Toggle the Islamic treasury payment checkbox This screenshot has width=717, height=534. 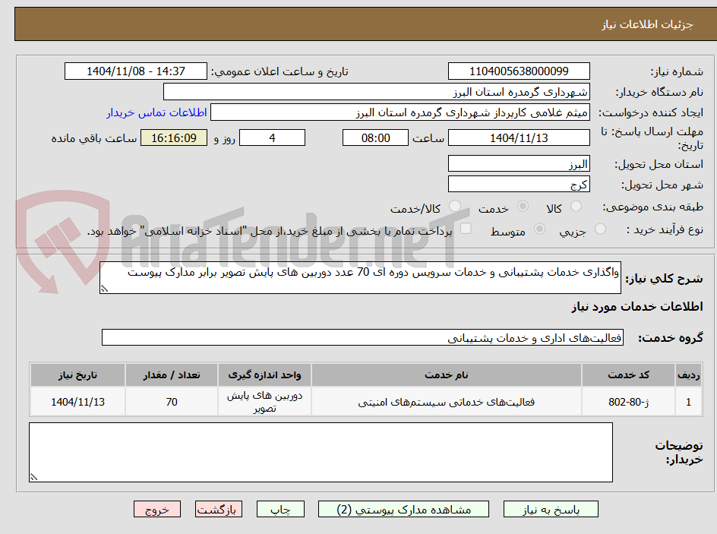[x=466, y=229]
